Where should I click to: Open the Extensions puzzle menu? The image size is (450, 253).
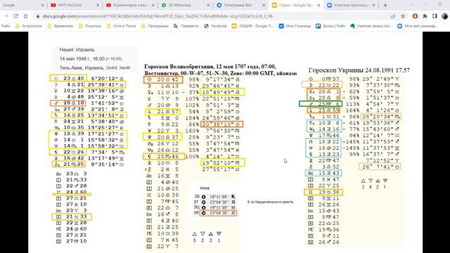click(x=425, y=16)
